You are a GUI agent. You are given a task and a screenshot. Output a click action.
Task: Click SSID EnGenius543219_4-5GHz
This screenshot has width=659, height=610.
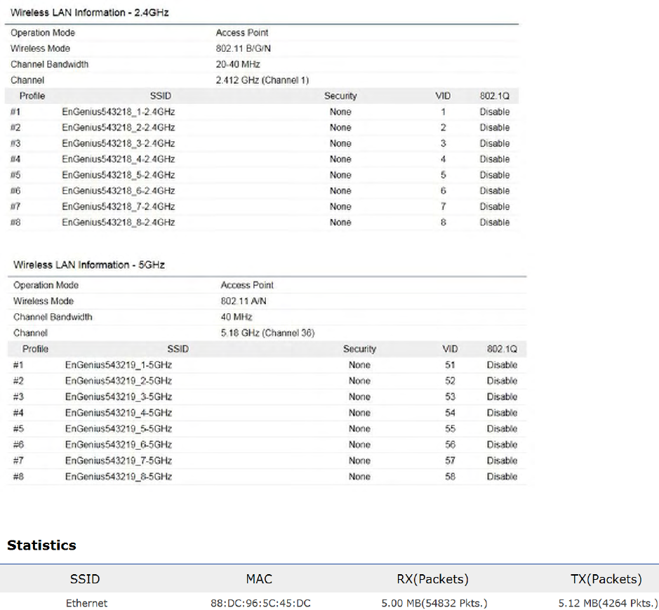[119, 413]
